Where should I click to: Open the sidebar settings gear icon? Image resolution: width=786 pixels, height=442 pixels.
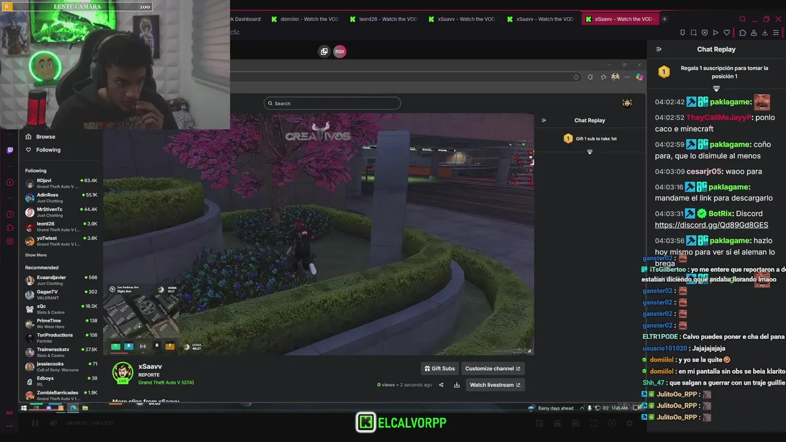10,241
